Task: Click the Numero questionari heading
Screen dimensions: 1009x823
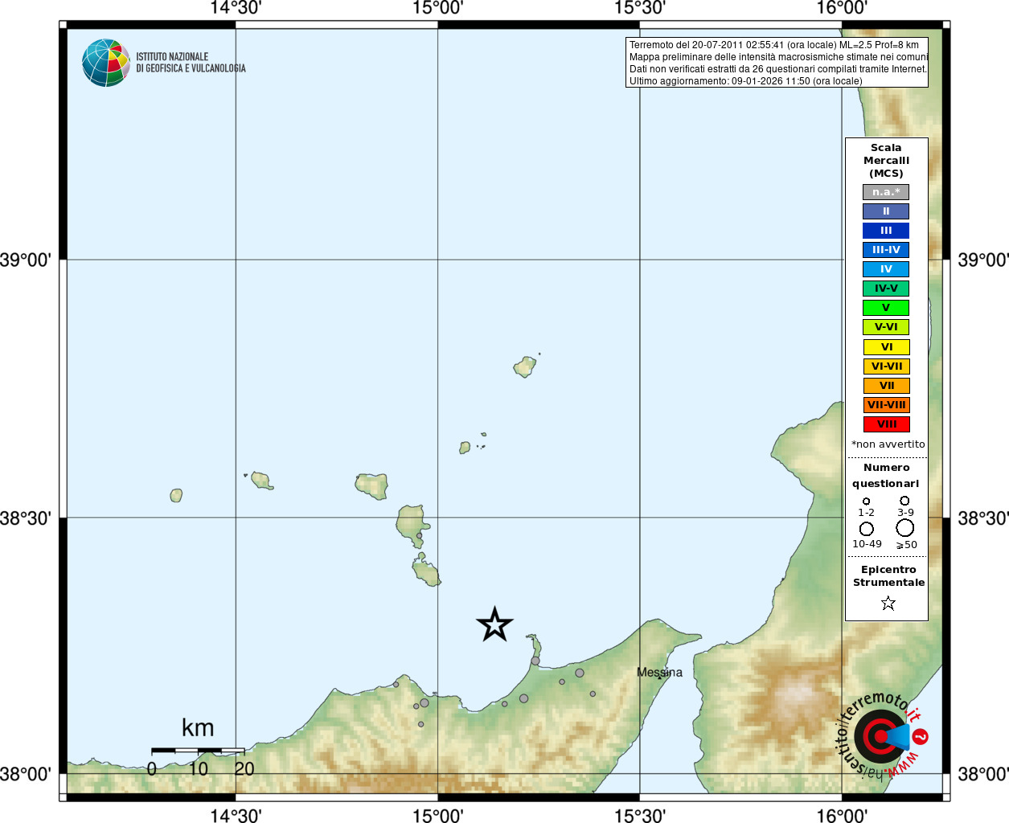Action: point(886,476)
